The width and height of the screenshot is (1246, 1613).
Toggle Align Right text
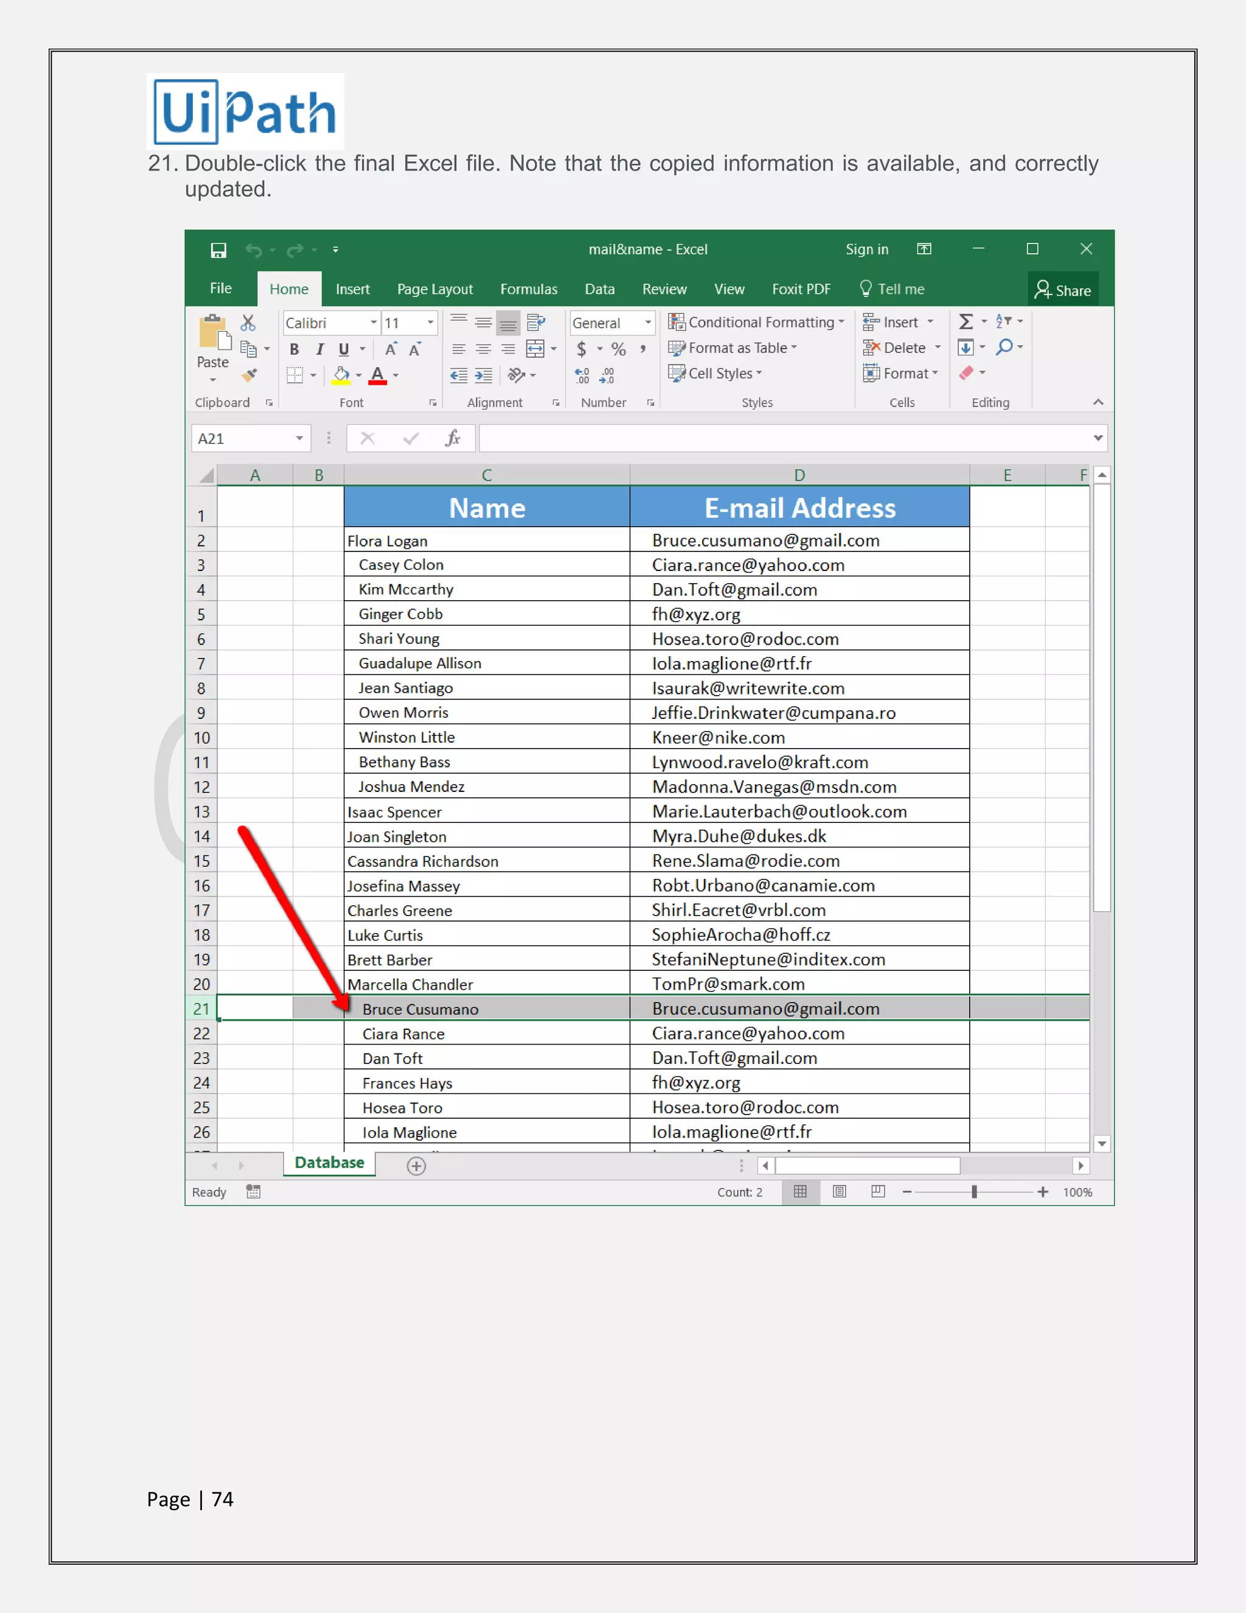tap(508, 349)
